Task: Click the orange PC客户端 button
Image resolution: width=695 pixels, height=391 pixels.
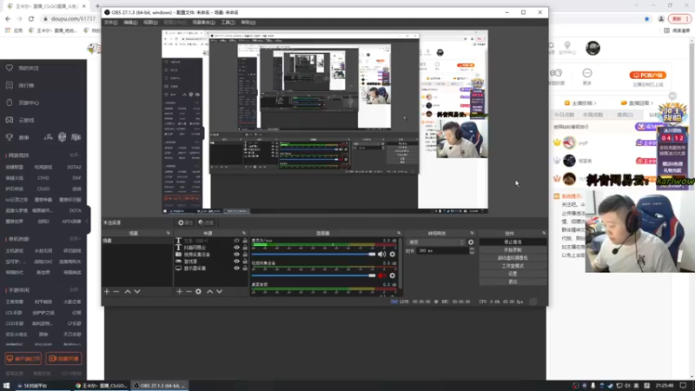Action: (x=647, y=76)
